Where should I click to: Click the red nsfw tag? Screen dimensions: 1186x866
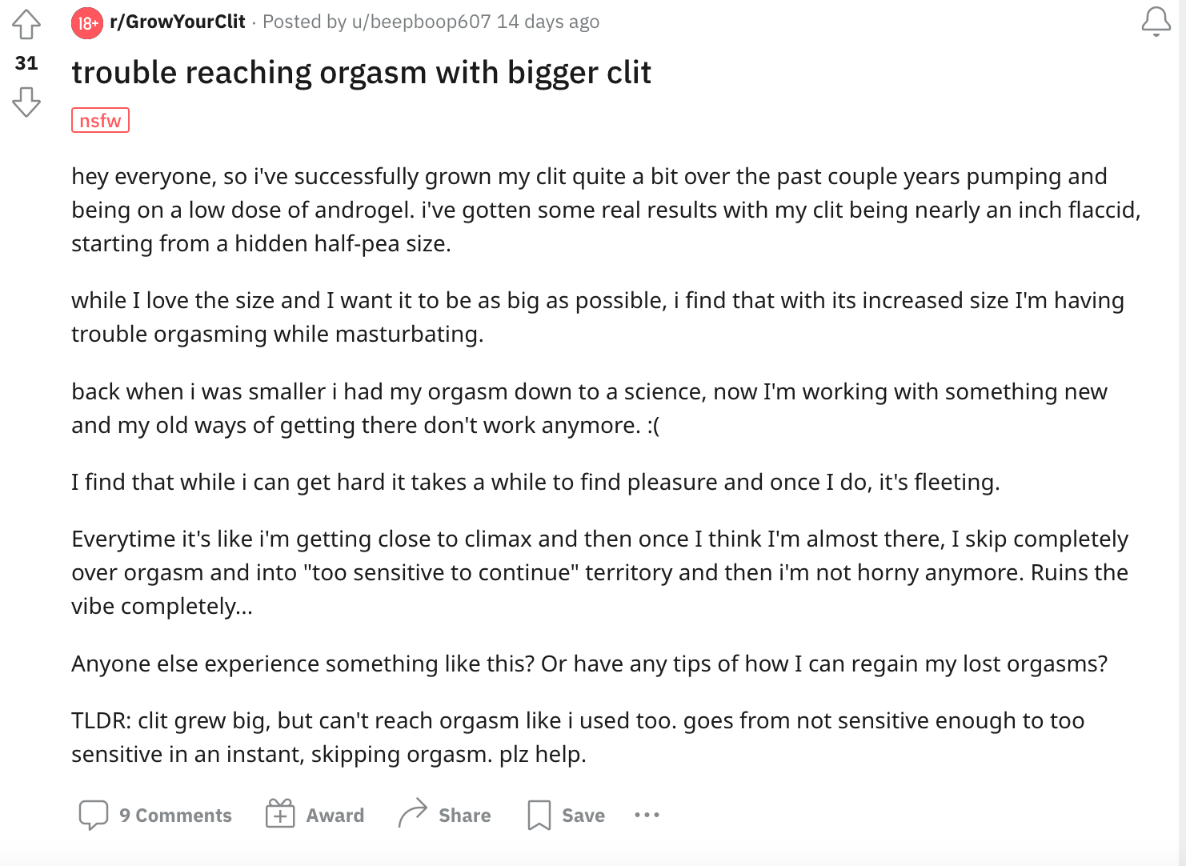(100, 120)
